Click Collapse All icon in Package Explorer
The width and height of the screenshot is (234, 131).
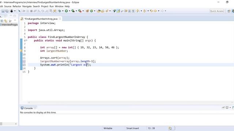pyautogui.click(x=2, y=21)
